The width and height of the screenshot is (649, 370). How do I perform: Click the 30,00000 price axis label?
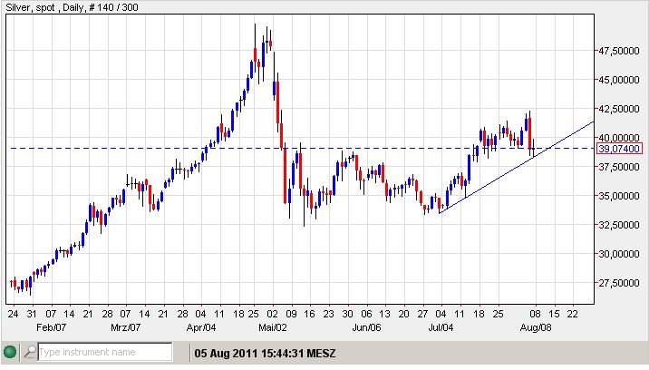pyautogui.click(x=619, y=254)
